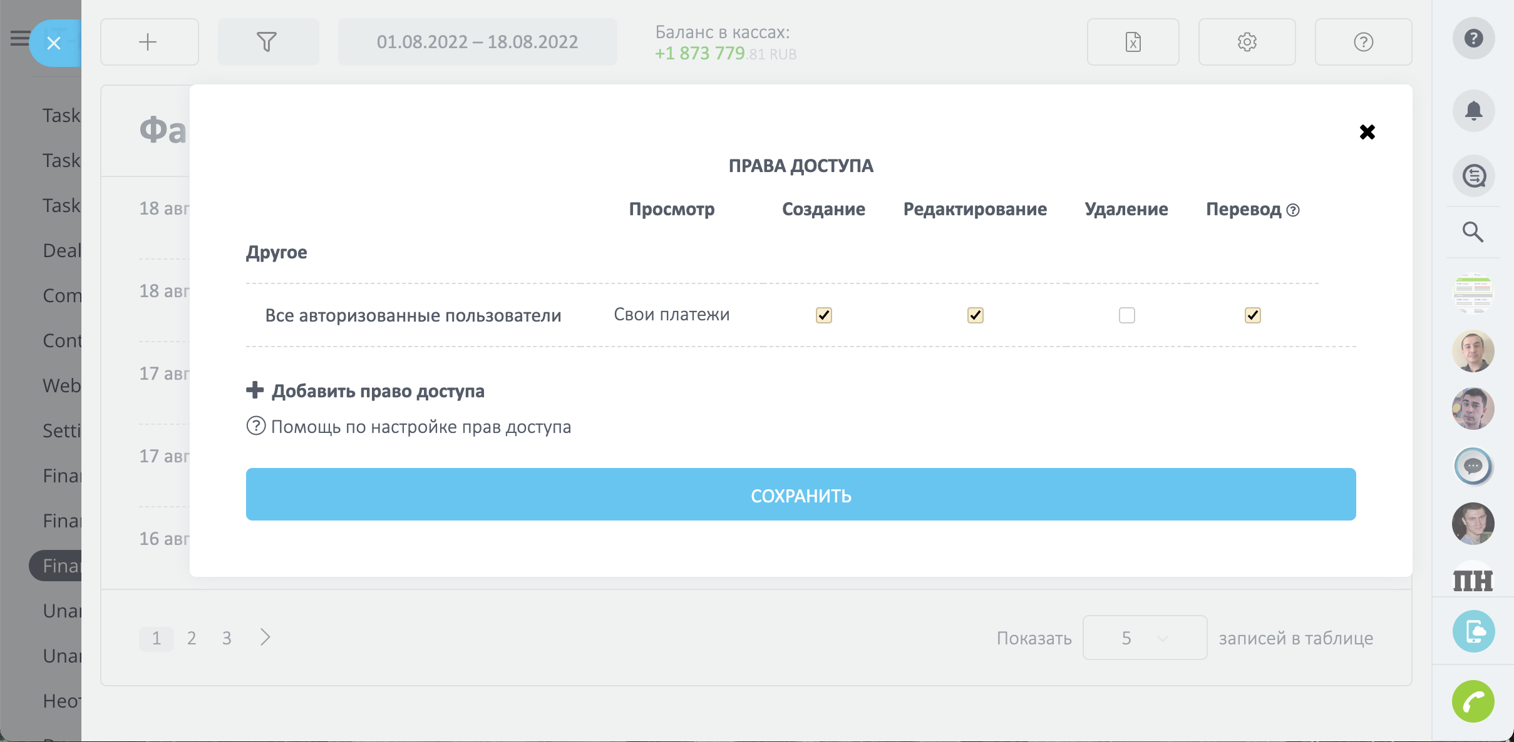Go to page 2 in pagination

[x=192, y=638]
